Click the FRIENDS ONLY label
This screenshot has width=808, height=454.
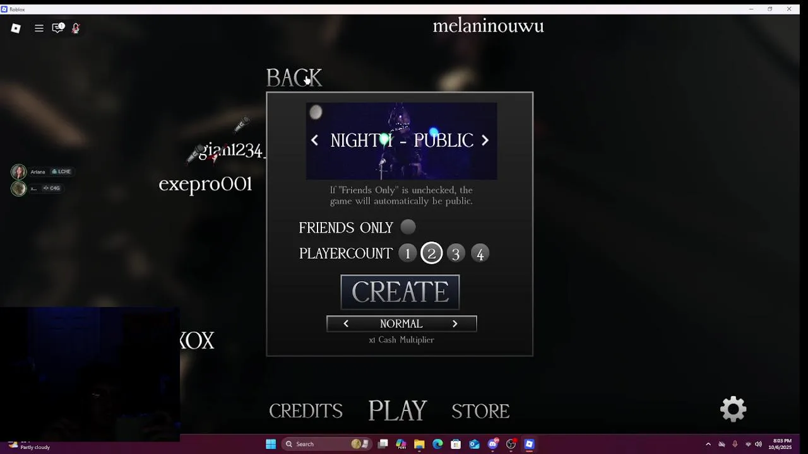pos(346,228)
